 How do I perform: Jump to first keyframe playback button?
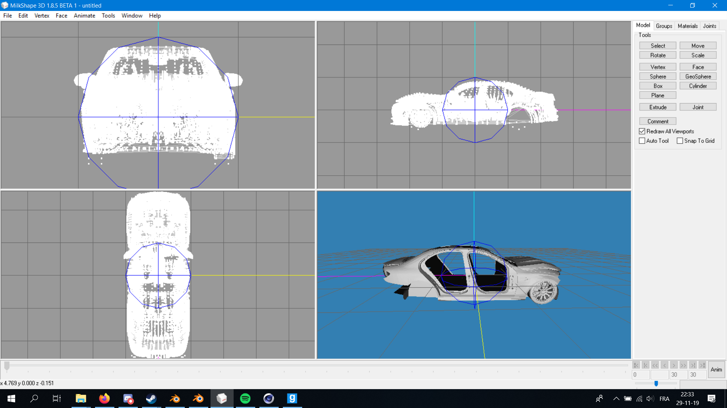pyautogui.click(x=636, y=365)
